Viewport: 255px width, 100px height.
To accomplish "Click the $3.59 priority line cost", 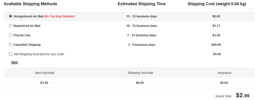I will (x=216, y=35).
